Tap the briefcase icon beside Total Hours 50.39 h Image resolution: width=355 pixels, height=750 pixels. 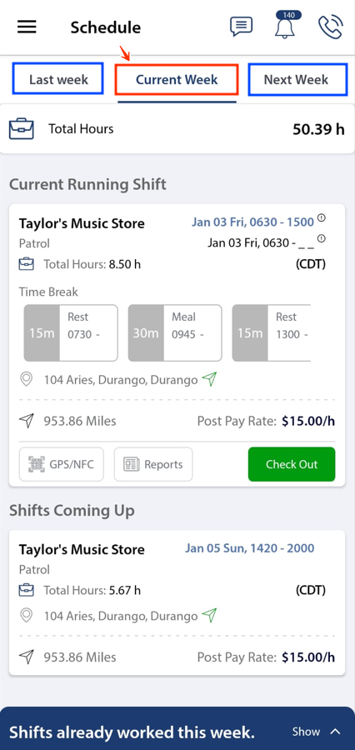[22, 129]
